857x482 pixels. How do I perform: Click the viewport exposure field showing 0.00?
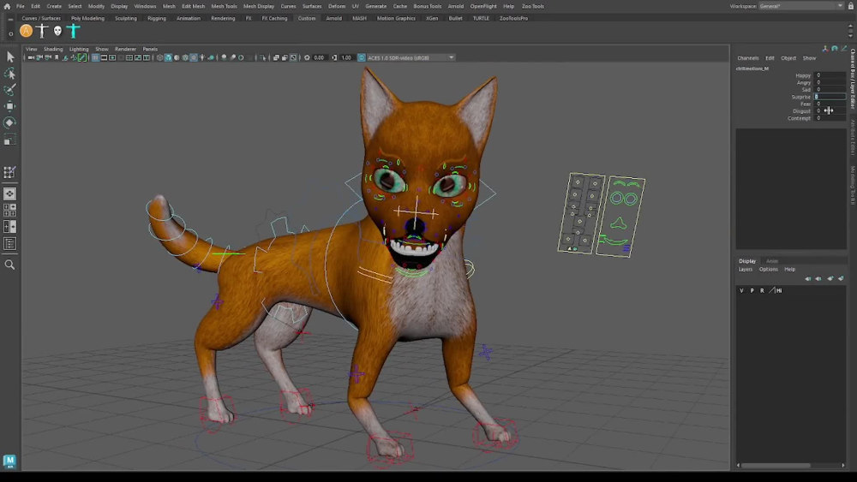pos(319,57)
